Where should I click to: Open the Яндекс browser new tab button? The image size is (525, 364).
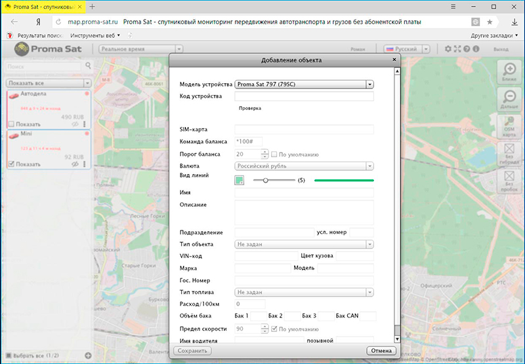[x=92, y=6]
